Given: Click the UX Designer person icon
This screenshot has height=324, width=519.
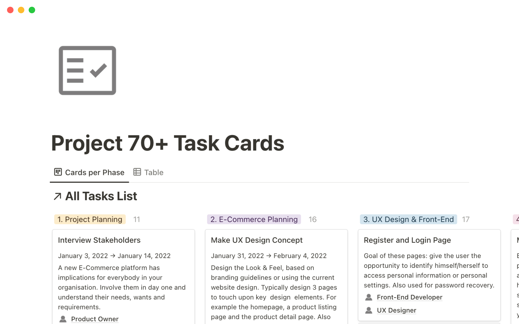Looking at the screenshot, I should (368, 310).
